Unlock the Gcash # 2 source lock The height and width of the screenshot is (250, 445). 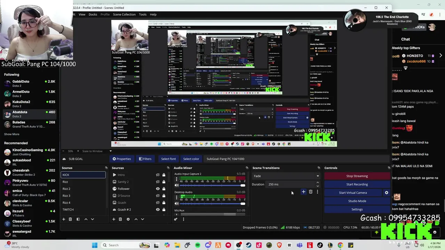coord(164,210)
